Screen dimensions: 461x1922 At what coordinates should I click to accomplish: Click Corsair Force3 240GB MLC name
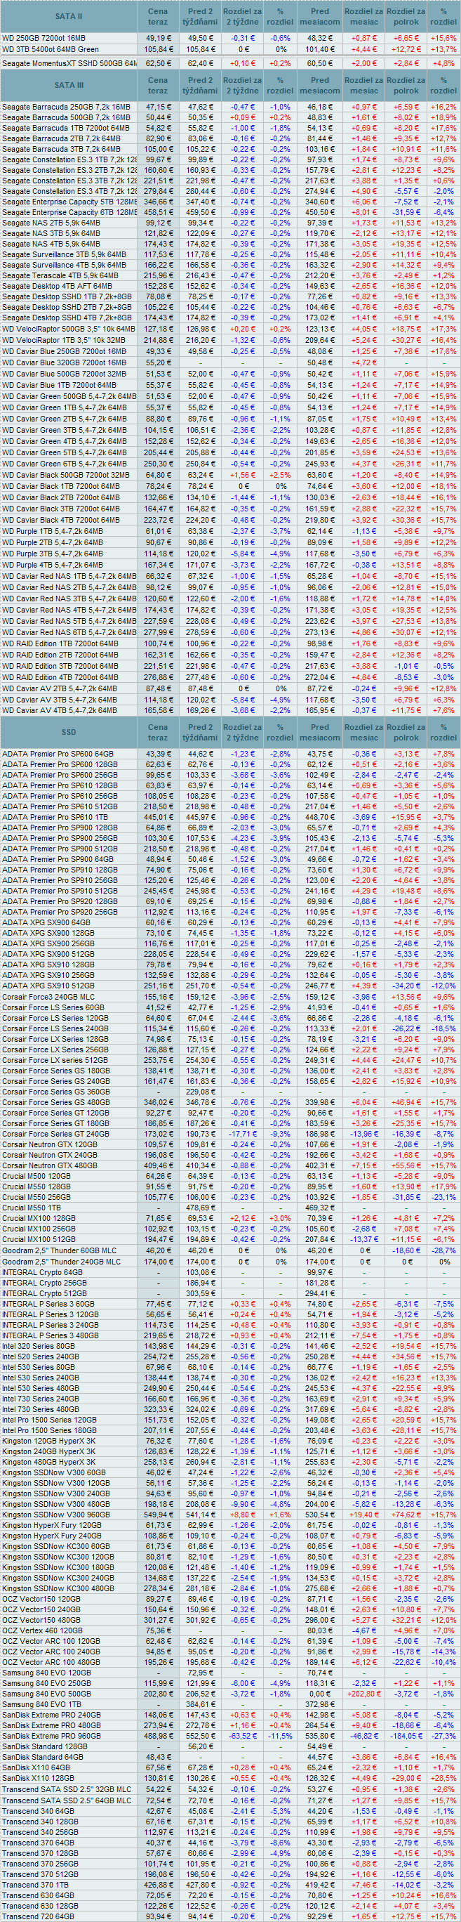pos(48,996)
